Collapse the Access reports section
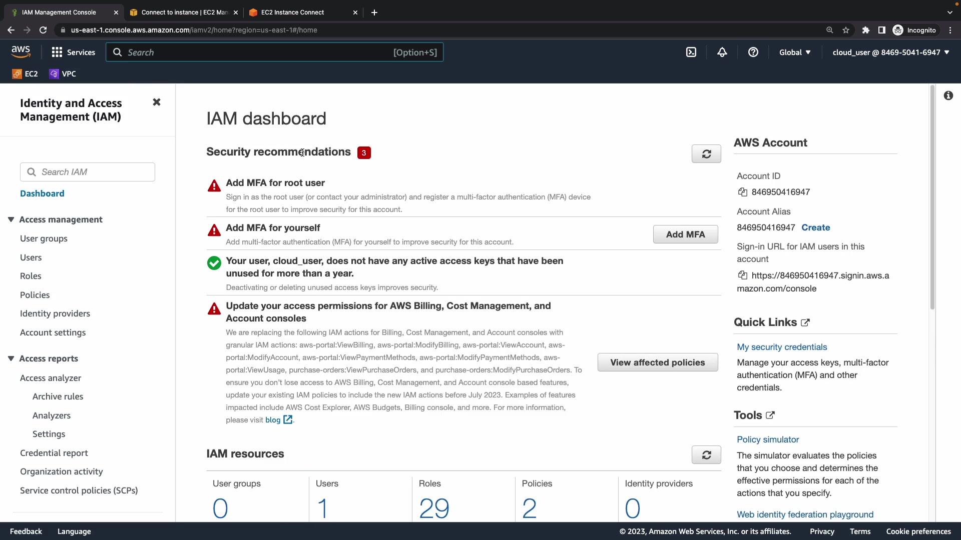The image size is (961, 540). click(11, 358)
